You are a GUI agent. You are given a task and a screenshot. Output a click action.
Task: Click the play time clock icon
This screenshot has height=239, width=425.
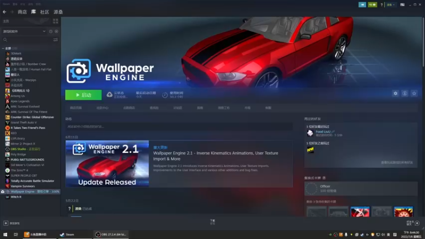coord(165,95)
